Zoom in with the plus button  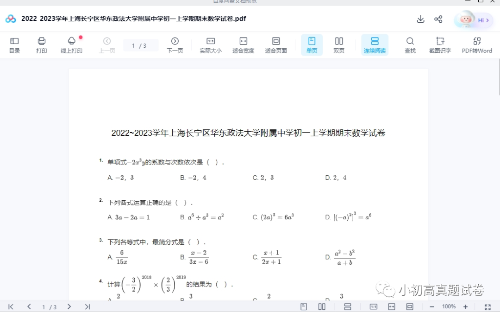click(x=466, y=306)
